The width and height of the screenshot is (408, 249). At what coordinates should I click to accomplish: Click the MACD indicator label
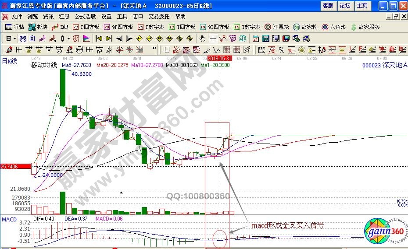[8, 218]
